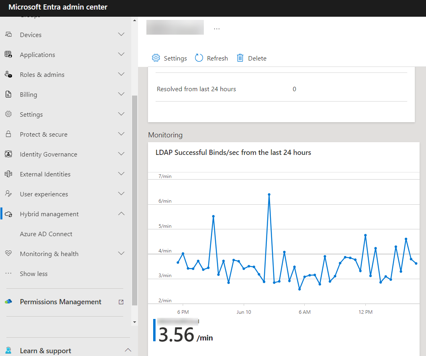Screen dimensions: 426x356
Task: Expand the Applications section chevron
Action: (x=121, y=54)
